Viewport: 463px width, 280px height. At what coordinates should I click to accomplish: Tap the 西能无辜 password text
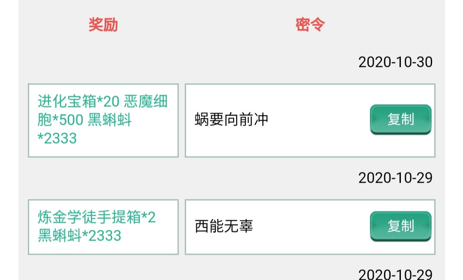[x=224, y=226]
